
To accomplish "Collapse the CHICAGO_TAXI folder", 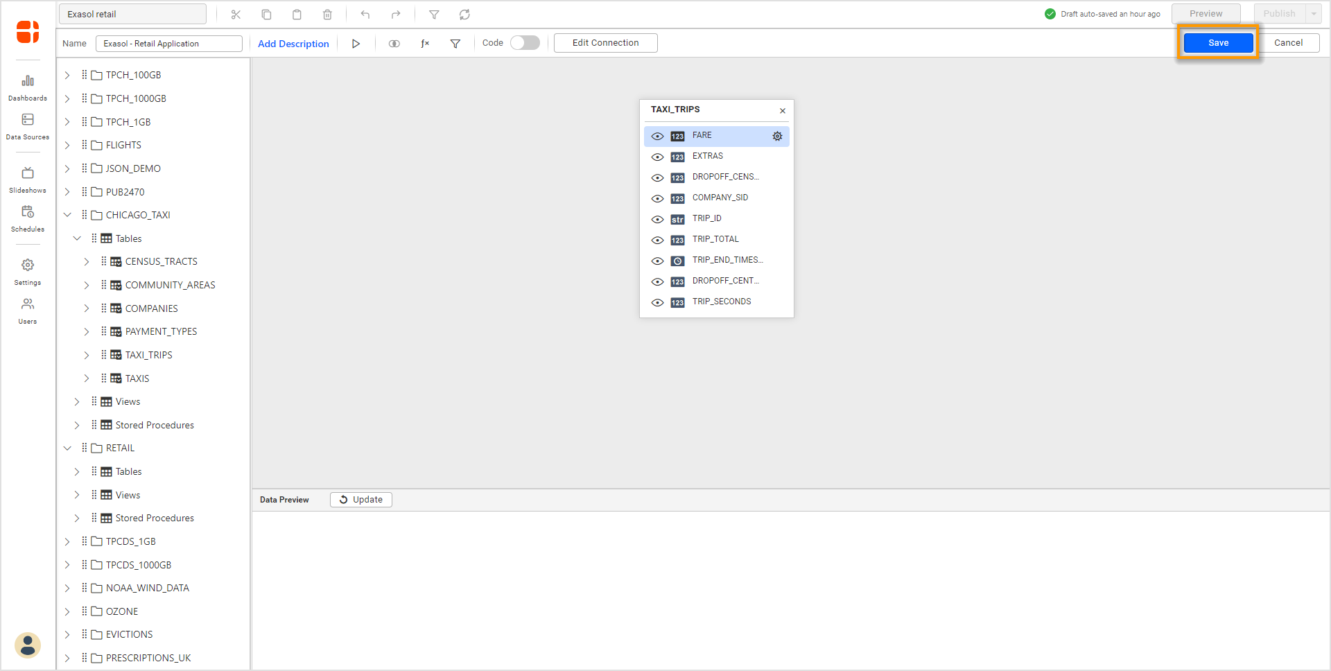I will pos(67,215).
